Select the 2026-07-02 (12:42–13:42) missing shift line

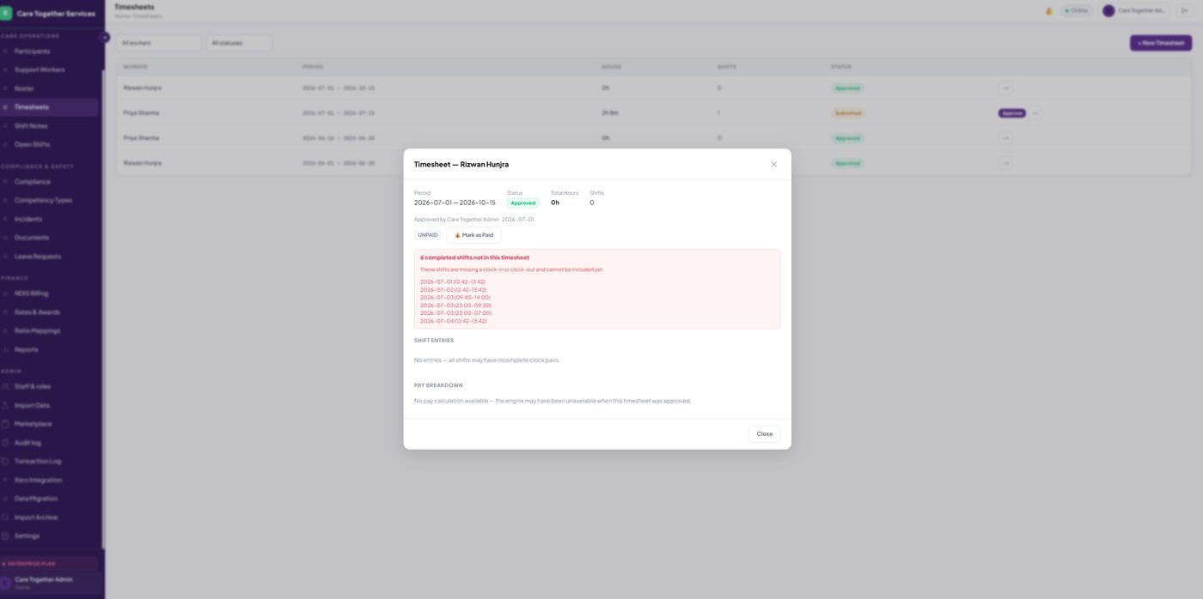tap(453, 290)
